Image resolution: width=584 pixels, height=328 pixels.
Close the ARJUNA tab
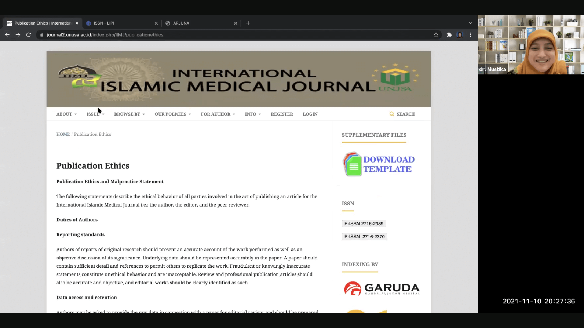[x=235, y=23]
